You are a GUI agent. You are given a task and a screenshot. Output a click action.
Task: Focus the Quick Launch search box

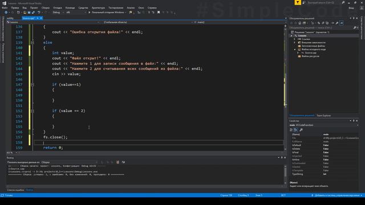[325, 2]
